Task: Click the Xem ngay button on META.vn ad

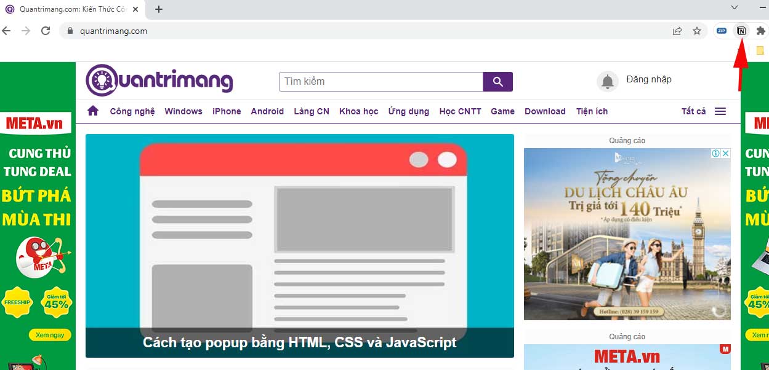Action: [50, 334]
